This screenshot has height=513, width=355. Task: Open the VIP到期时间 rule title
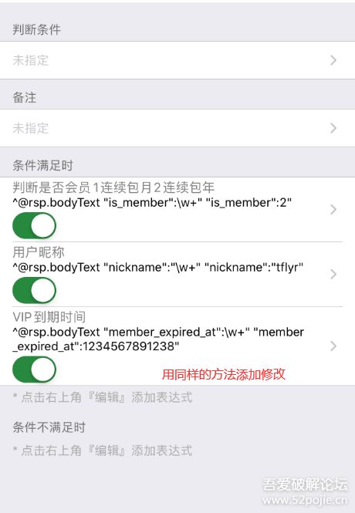pyautogui.click(x=49, y=317)
